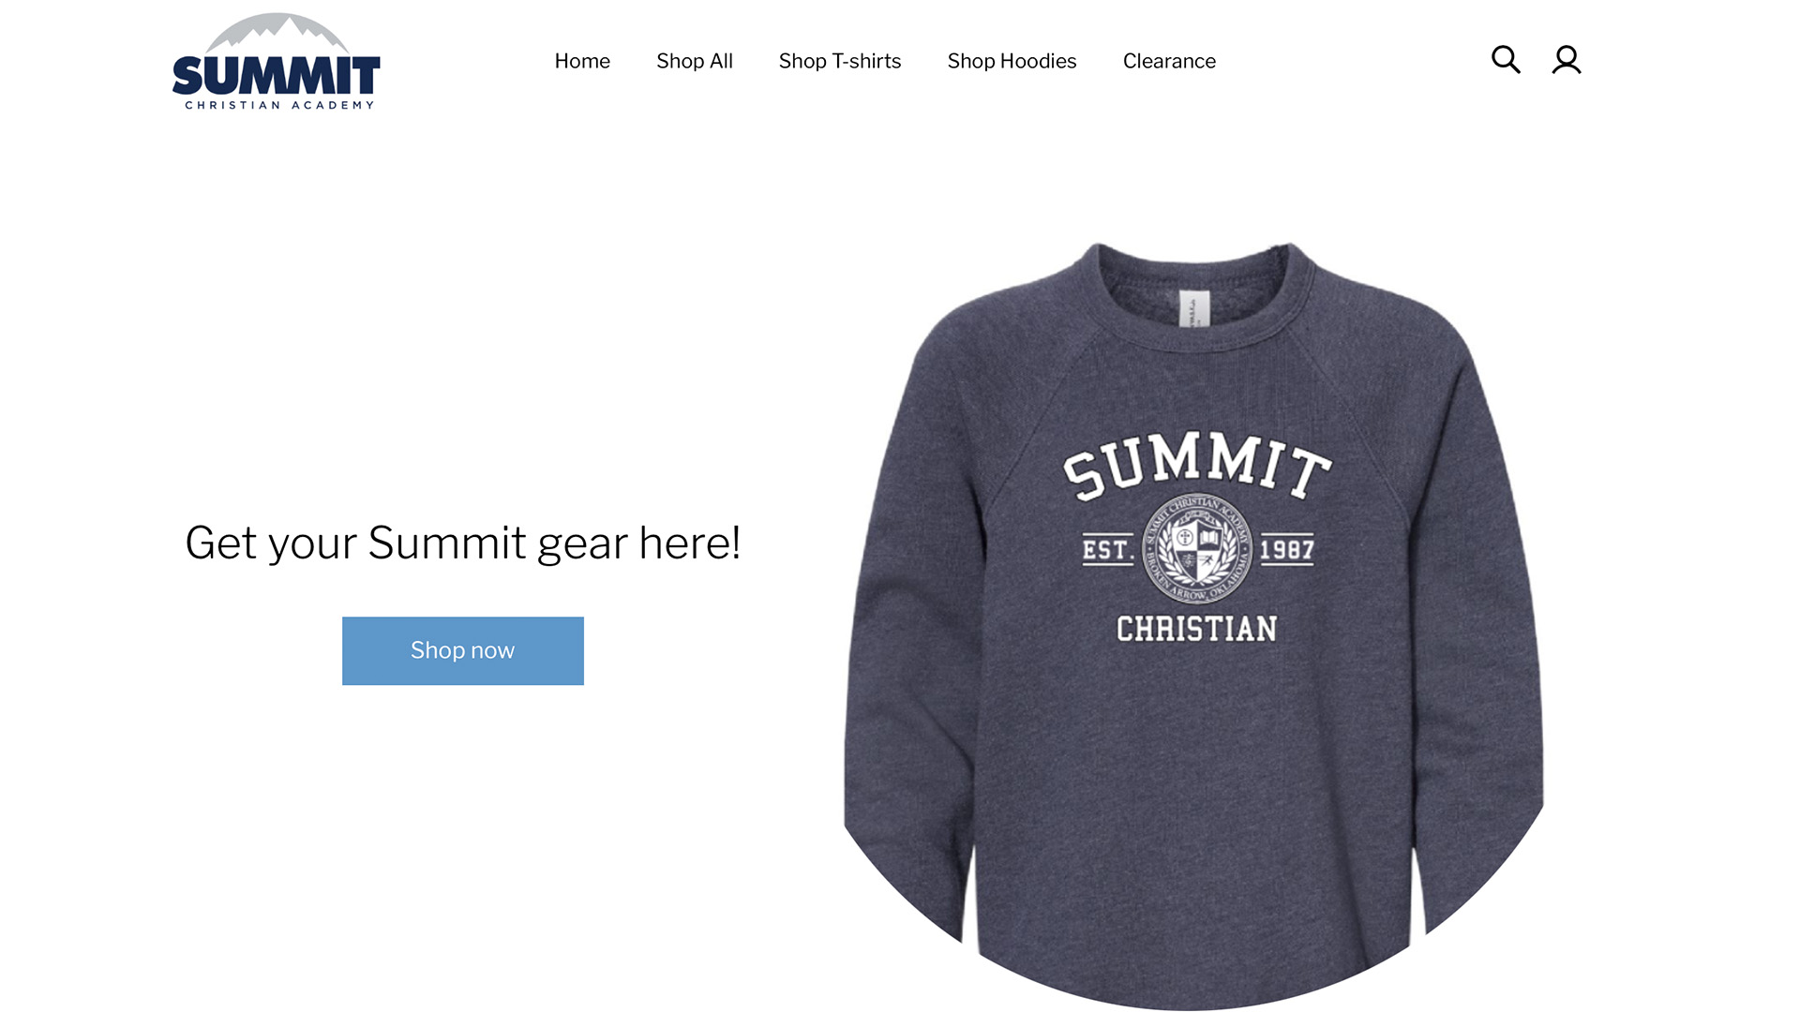
Task: Click the account user profile icon
Action: point(1567,60)
